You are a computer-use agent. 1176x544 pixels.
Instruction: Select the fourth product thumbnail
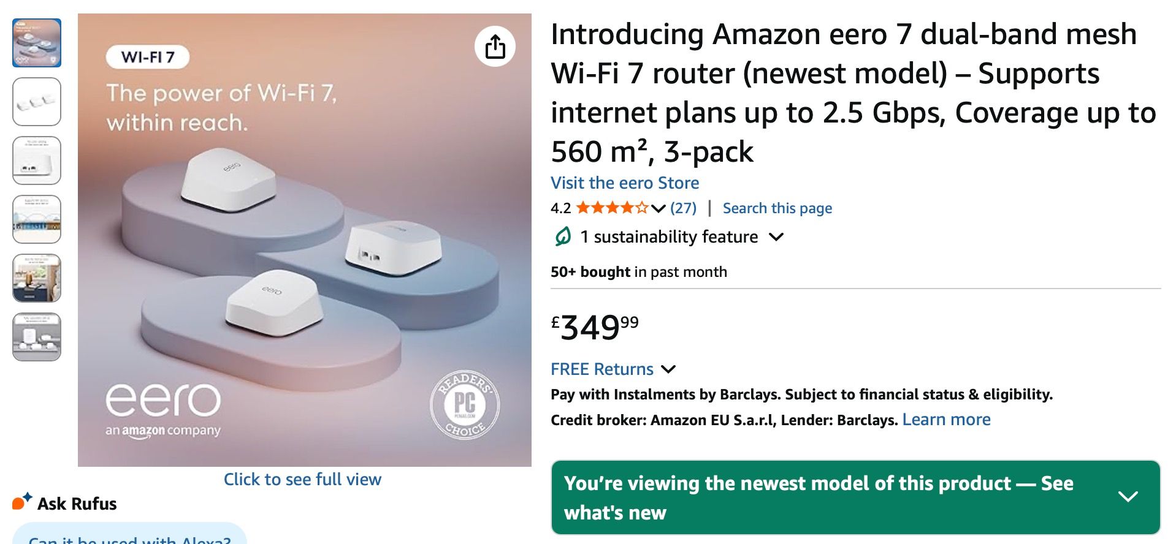(37, 219)
